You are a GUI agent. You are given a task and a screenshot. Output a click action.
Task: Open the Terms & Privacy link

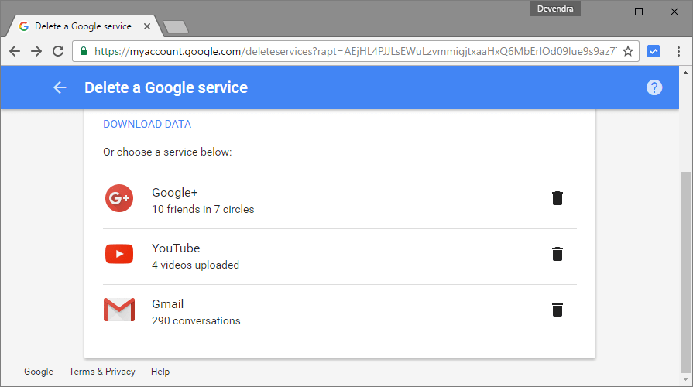coord(102,372)
